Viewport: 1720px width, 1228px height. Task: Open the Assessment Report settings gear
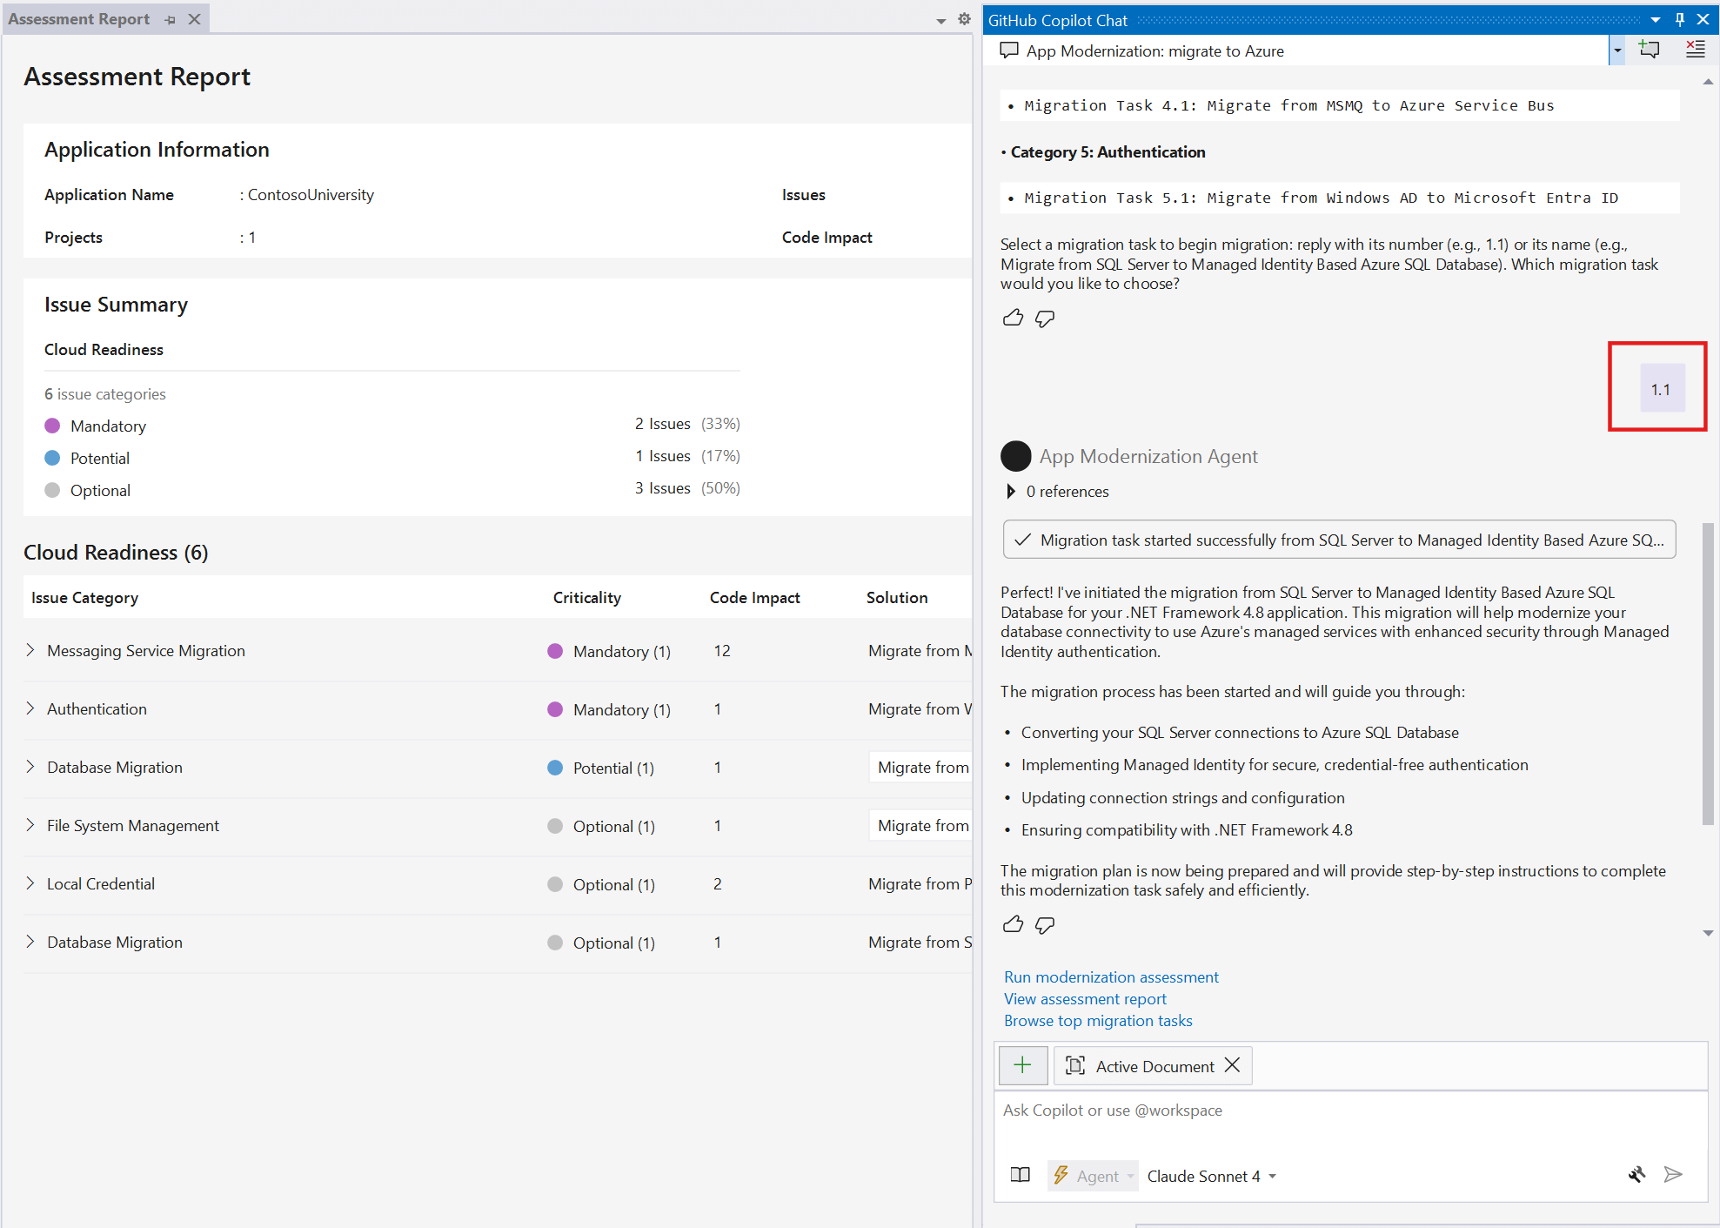[964, 17]
